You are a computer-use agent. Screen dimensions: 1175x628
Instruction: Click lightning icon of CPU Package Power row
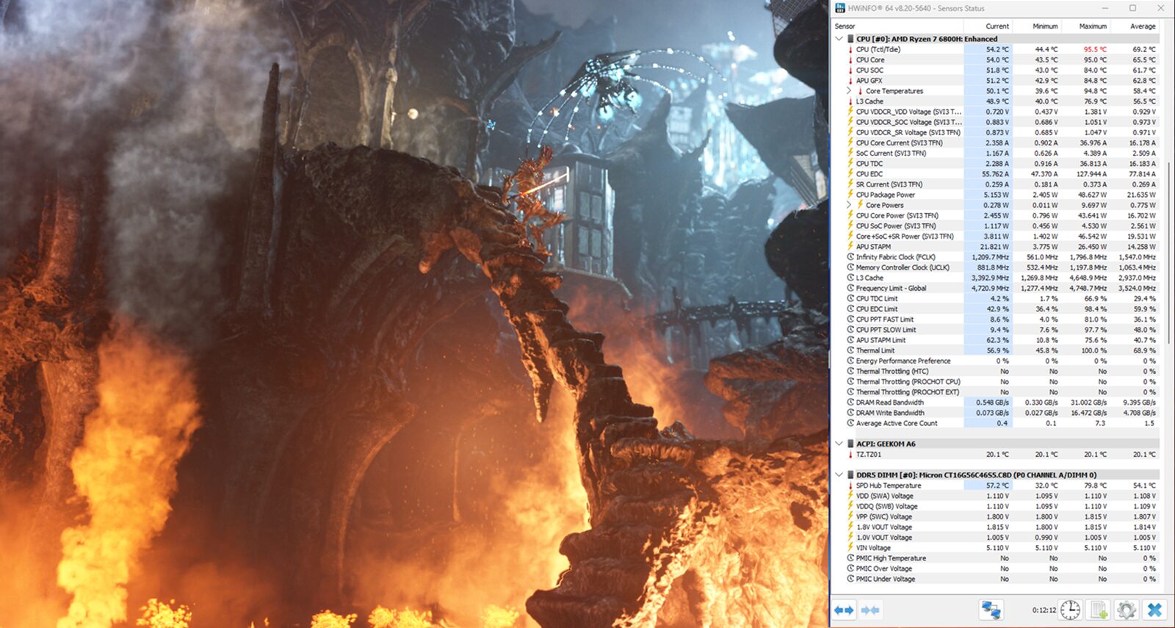click(850, 195)
